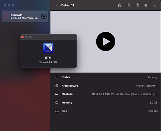Click the UTM title in About window
This screenshot has height=131, width=161.
point(48,58)
